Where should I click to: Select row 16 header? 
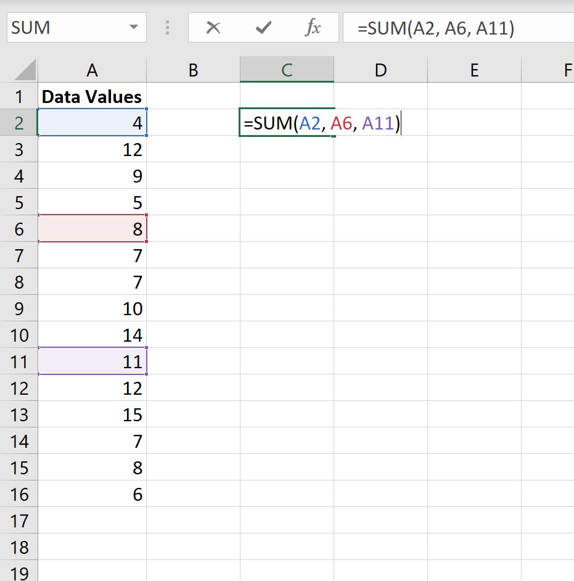click(x=20, y=494)
